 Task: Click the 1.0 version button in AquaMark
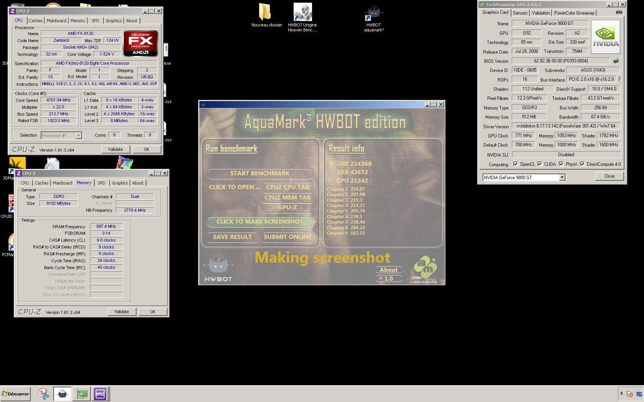point(388,279)
